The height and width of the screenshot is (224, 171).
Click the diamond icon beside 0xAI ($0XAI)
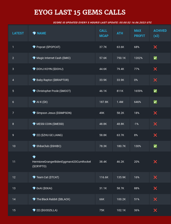[x=34, y=188]
